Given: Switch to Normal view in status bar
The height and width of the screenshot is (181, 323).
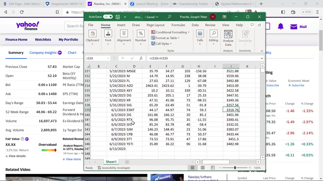Looking at the screenshot, I should (x=193, y=168).
